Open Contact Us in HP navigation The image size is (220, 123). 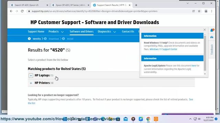coord(128,31)
